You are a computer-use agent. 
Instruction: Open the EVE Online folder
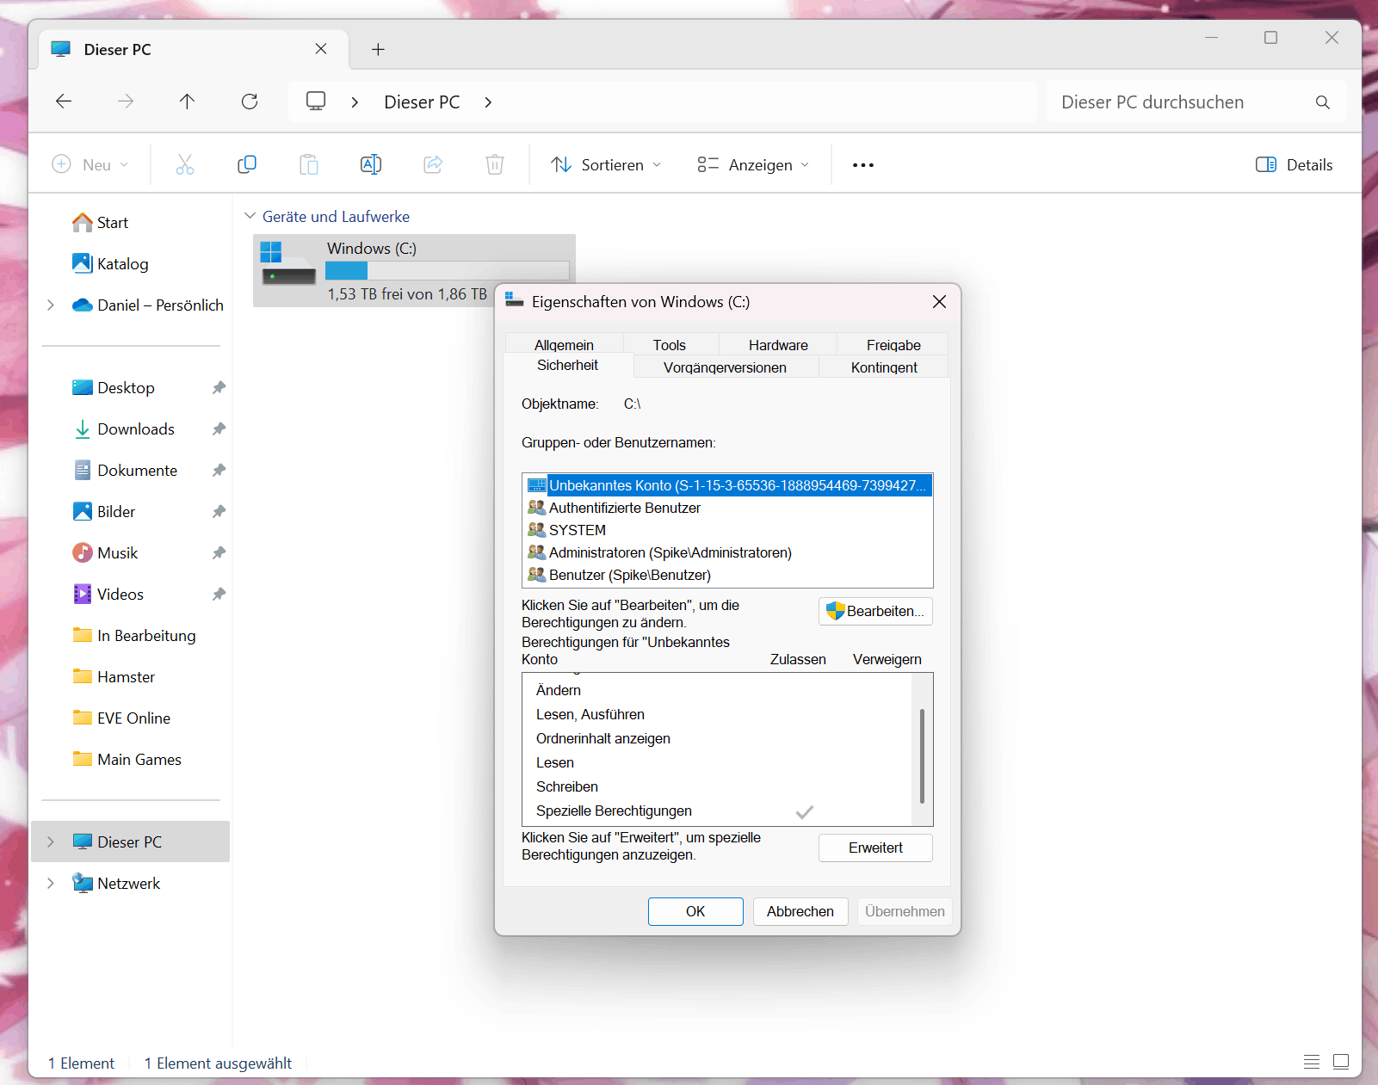click(121, 718)
